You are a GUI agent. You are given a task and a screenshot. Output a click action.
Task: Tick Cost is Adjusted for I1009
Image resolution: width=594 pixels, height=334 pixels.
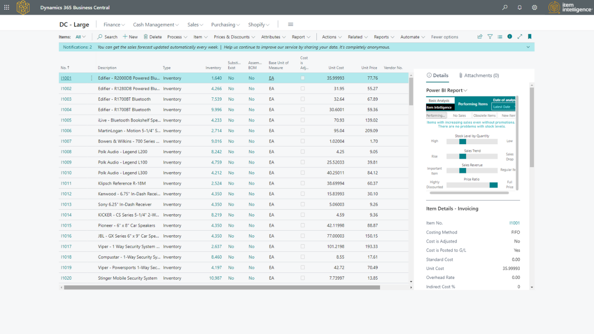(303, 162)
